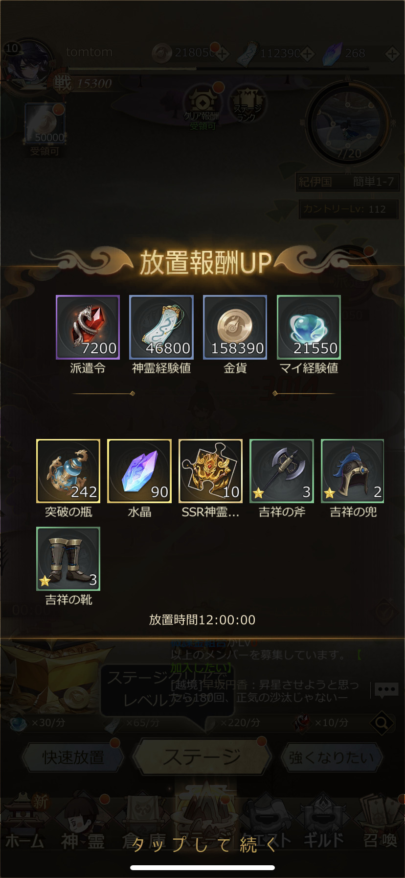
Task: Click the 快速放置 button
Action: 72,757
